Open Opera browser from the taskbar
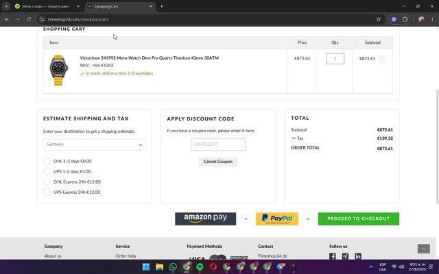The image size is (439, 274). (x=213, y=266)
